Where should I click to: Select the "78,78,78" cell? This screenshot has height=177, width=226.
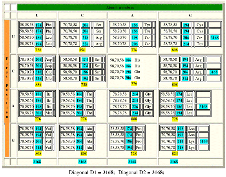(x=120, y=113)
